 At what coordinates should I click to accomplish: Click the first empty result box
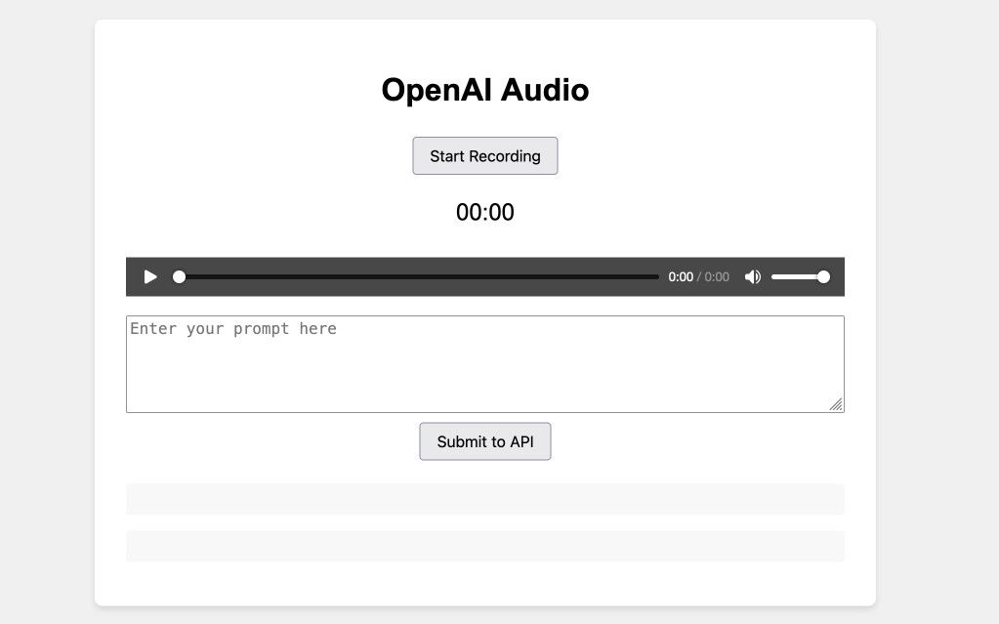click(x=484, y=499)
